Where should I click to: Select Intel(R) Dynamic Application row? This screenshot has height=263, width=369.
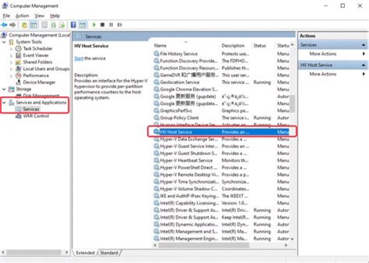point(221,224)
